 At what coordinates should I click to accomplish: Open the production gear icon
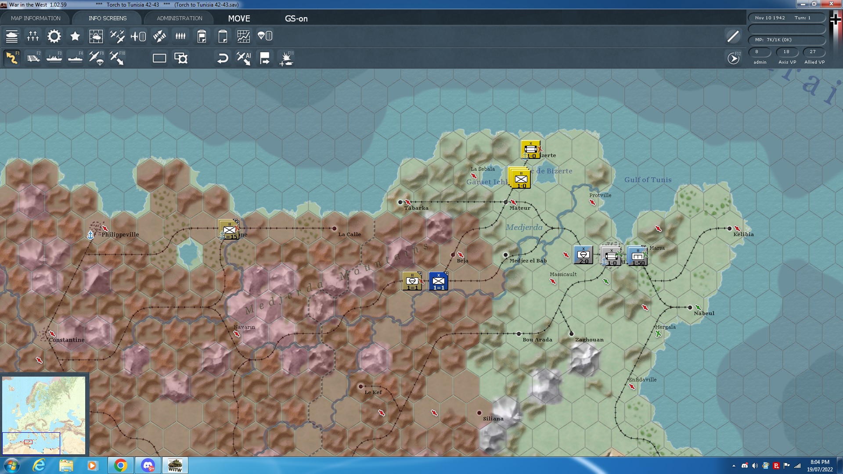54,36
